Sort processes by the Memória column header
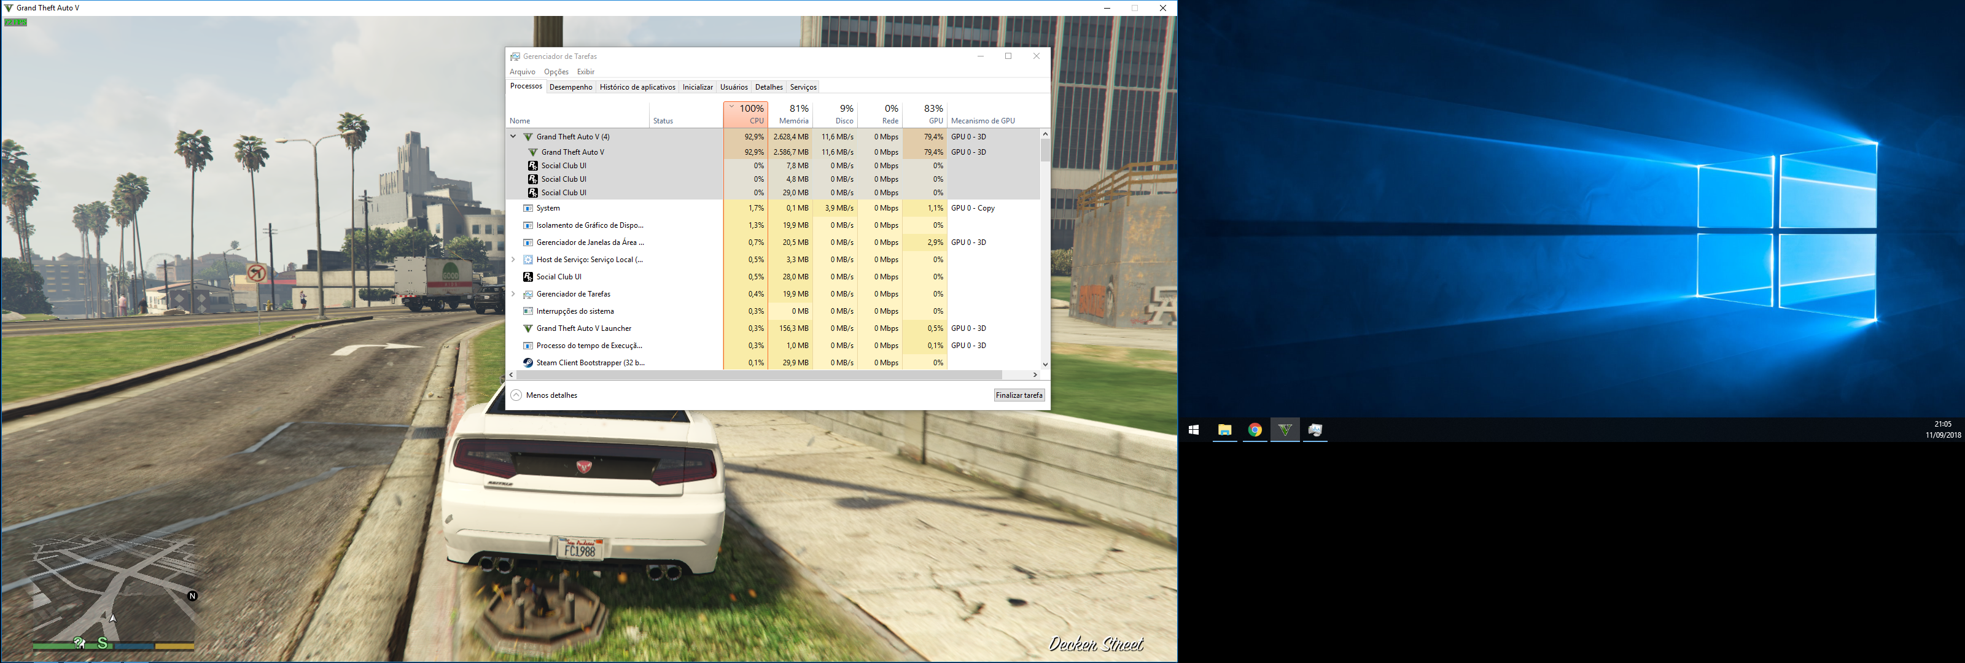Image resolution: width=1965 pixels, height=663 pixels. click(790, 114)
